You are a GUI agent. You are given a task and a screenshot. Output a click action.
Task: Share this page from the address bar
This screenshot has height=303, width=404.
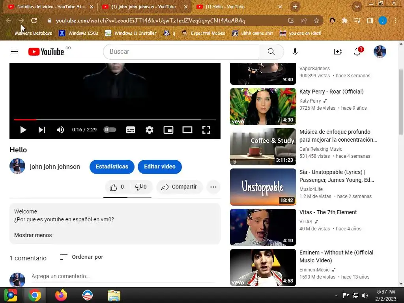click(304, 21)
